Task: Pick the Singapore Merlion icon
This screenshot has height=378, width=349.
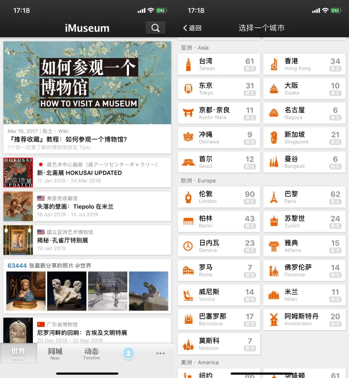Action: click(x=274, y=138)
